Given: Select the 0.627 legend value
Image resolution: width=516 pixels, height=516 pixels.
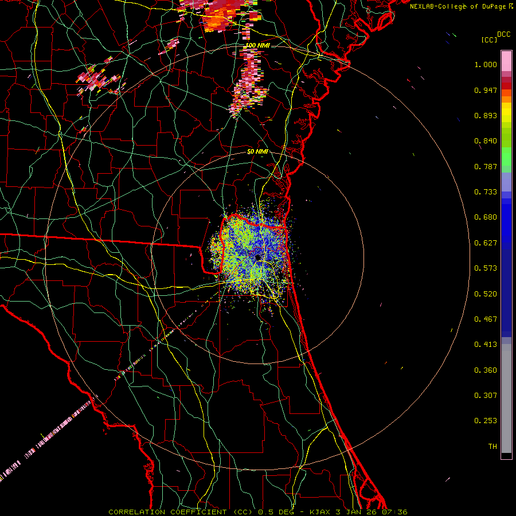Looking at the screenshot, I should 486,243.
